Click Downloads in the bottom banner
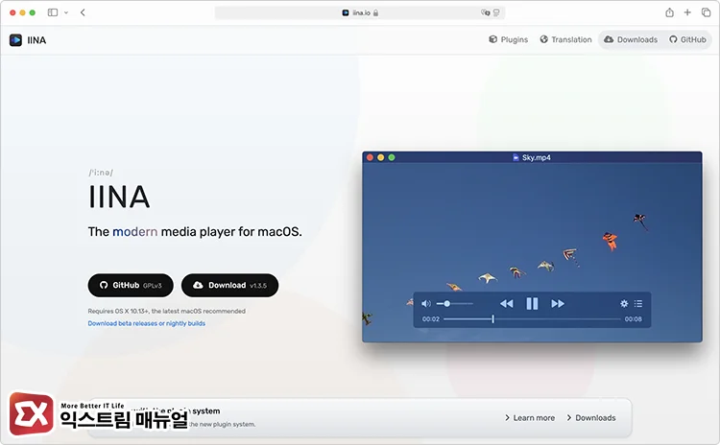 click(591, 418)
